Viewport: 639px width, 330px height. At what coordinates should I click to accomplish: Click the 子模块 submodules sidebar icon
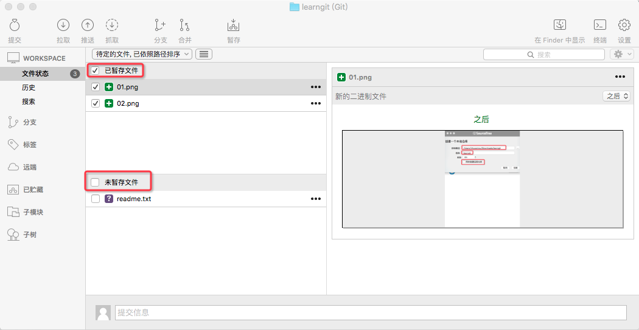click(13, 212)
